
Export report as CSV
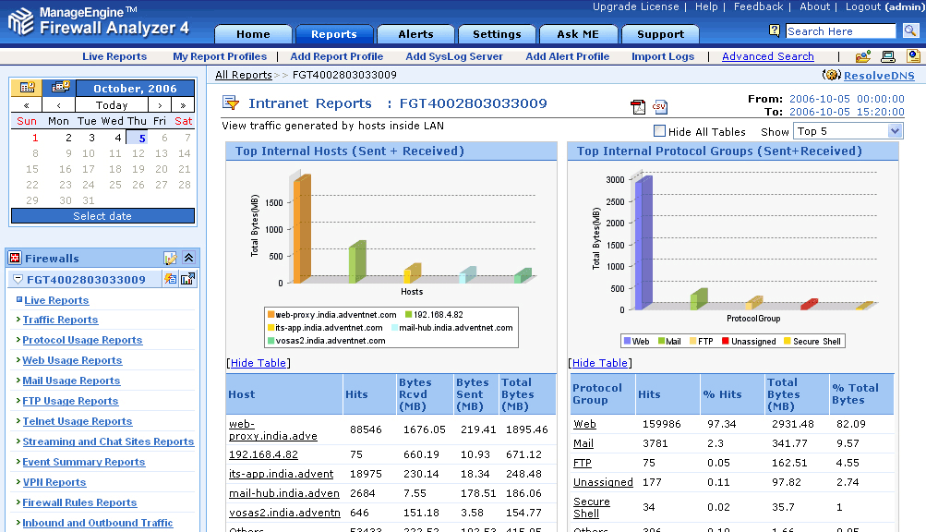(x=659, y=107)
